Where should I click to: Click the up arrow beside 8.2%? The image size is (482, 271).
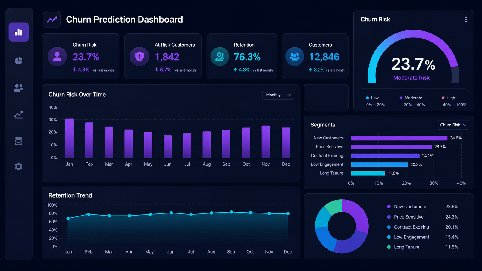(x=311, y=70)
